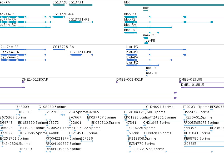Select the noe-RC transcript
Screen dimensions: 224x153
(146, 38)
